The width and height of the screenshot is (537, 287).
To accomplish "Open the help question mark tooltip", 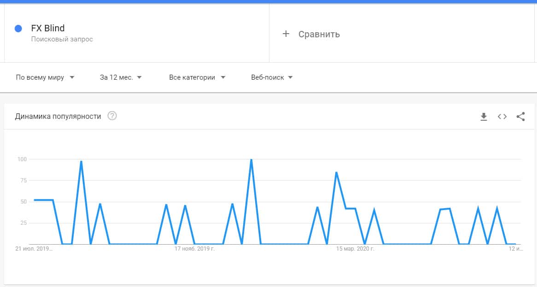I will tap(112, 116).
